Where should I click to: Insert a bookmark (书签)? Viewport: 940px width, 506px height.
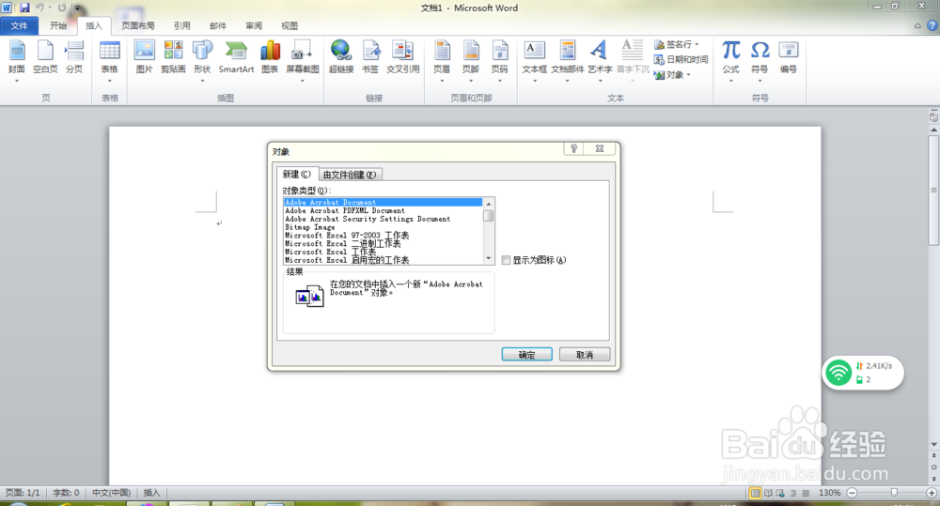pyautogui.click(x=370, y=57)
